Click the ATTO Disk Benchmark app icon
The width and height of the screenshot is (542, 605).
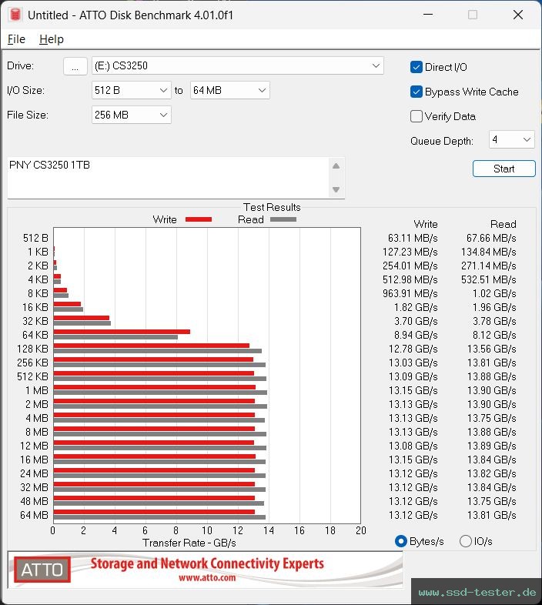click(15, 15)
